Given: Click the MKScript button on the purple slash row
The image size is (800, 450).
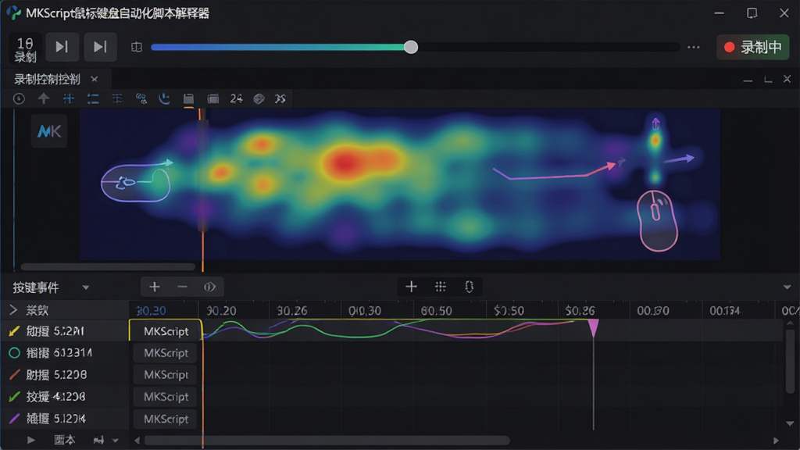Looking at the screenshot, I should click(x=165, y=419).
